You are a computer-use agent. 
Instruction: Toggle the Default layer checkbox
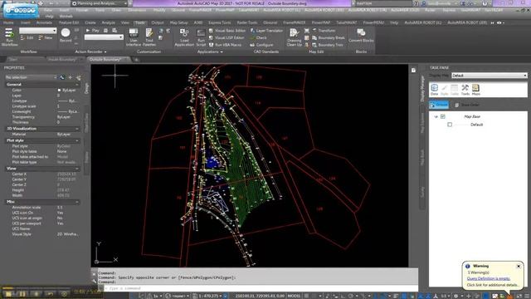click(450, 125)
